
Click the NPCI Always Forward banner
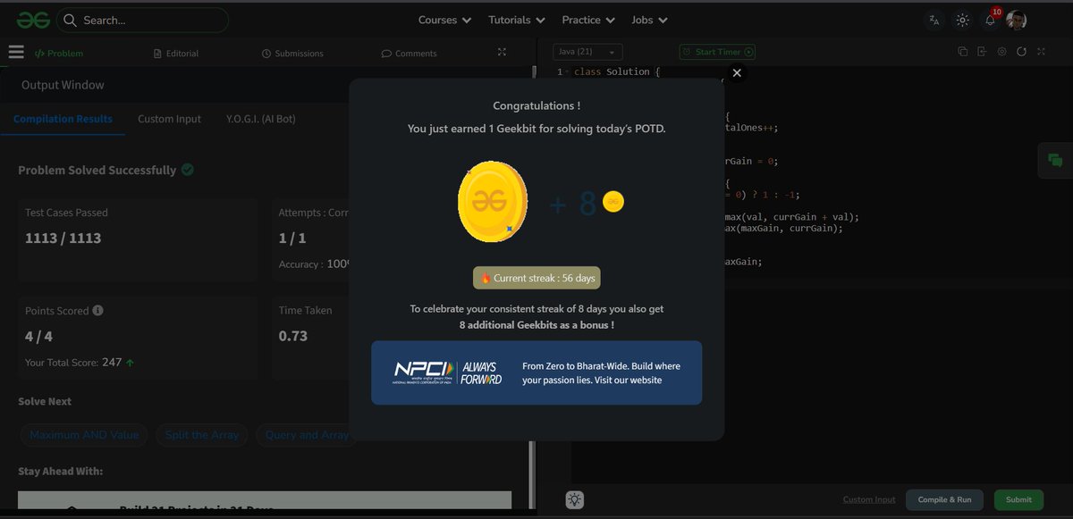[536, 373]
